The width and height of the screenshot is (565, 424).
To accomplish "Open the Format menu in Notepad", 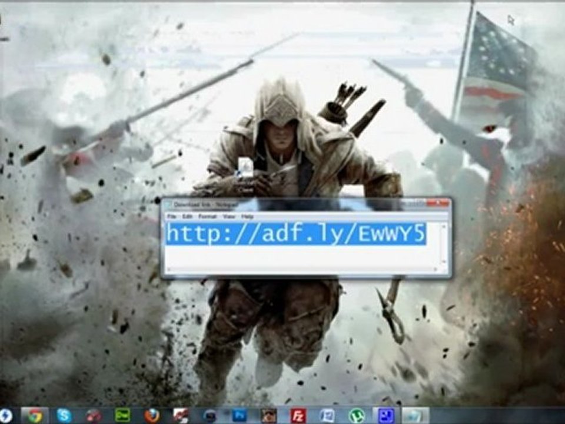I will tap(208, 217).
